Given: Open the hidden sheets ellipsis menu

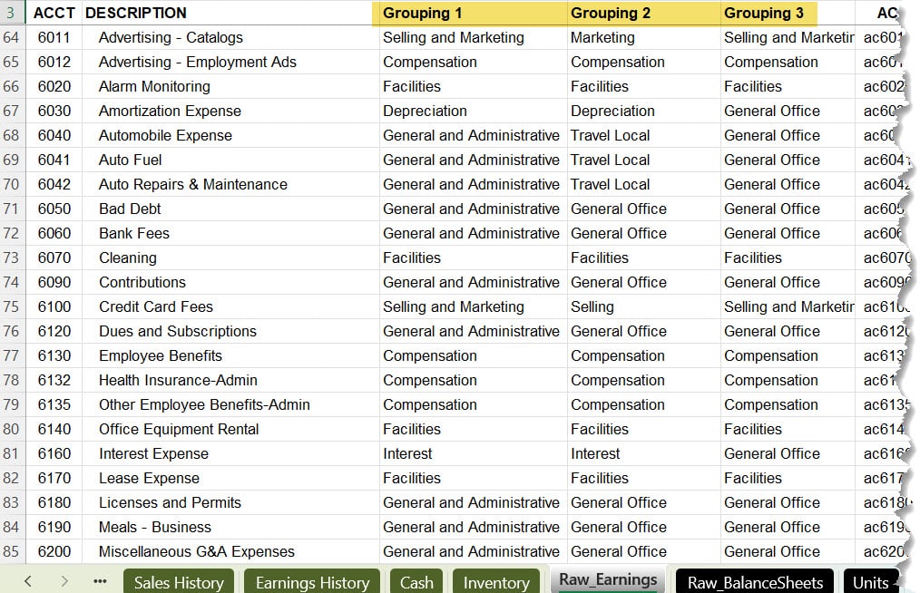Looking at the screenshot, I should (x=101, y=581).
